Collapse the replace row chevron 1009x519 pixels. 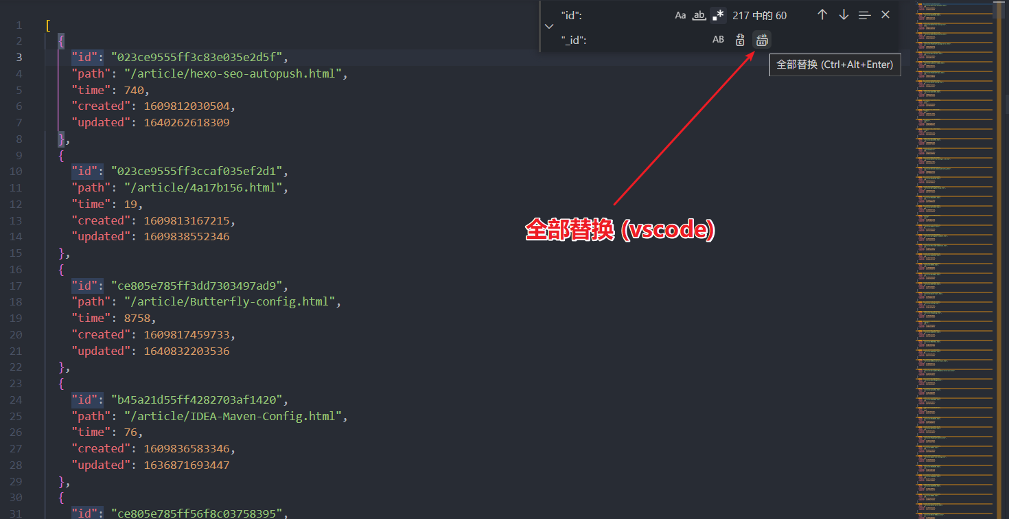[x=548, y=27]
